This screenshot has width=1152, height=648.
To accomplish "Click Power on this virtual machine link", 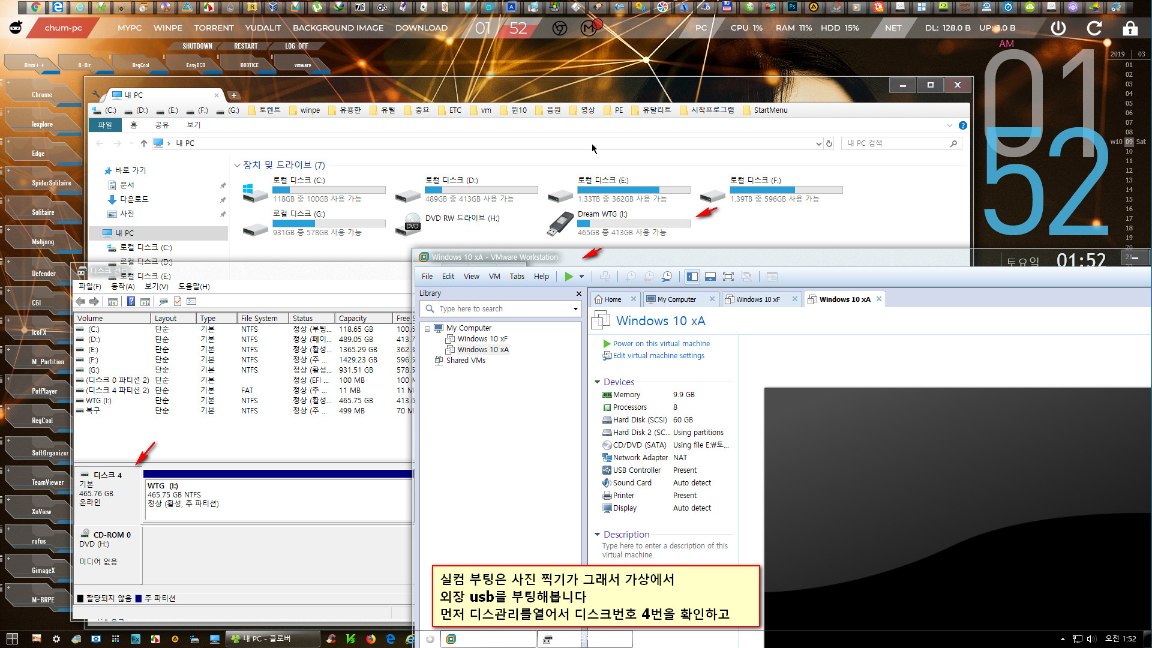I will (661, 344).
